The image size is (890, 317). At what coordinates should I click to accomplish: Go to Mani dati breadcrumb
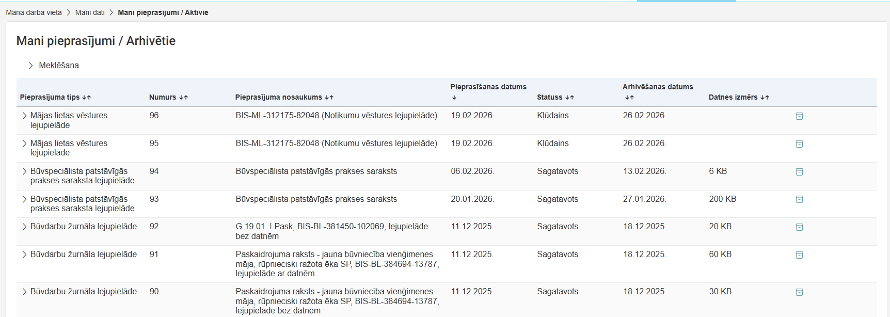(x=90, y=12)
